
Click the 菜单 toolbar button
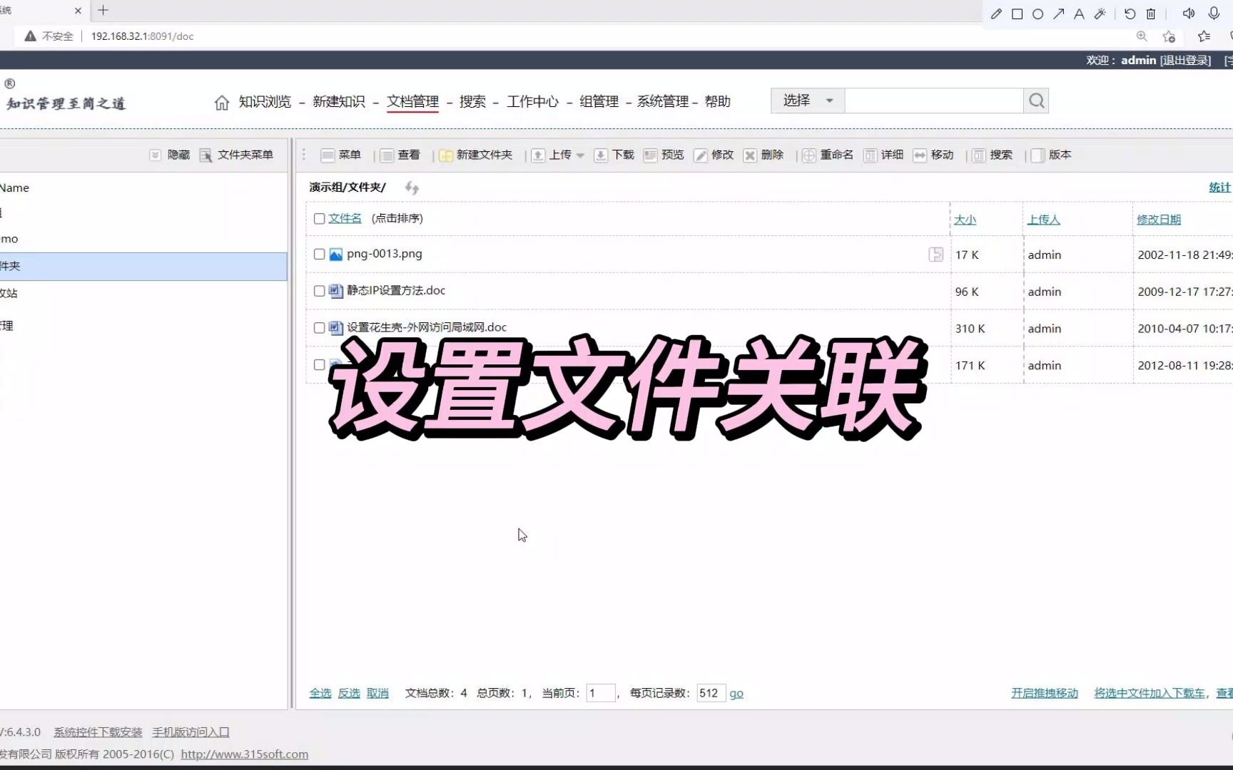341,155
